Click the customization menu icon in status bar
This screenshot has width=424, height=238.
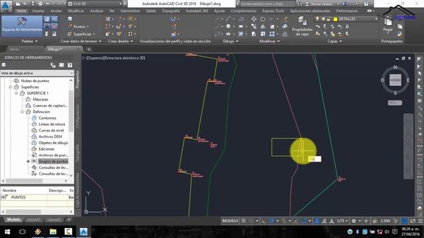pyautogui.click(x=421, y=221)
